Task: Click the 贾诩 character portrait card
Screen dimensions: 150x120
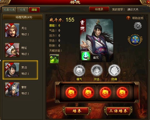Action: (x=97, y=40)
